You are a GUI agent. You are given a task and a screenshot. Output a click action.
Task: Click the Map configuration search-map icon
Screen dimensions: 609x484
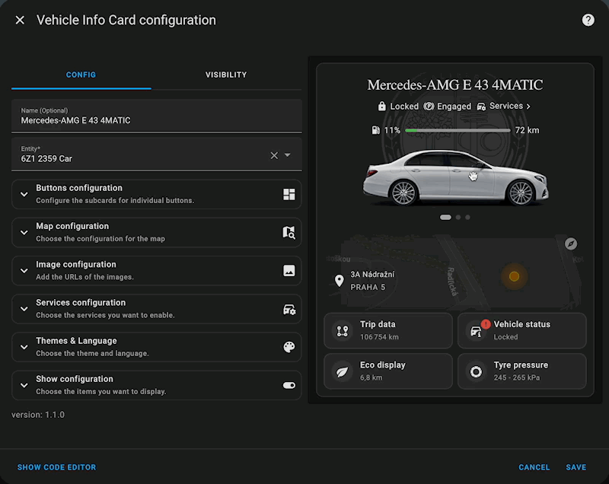[x=289, y=233]
